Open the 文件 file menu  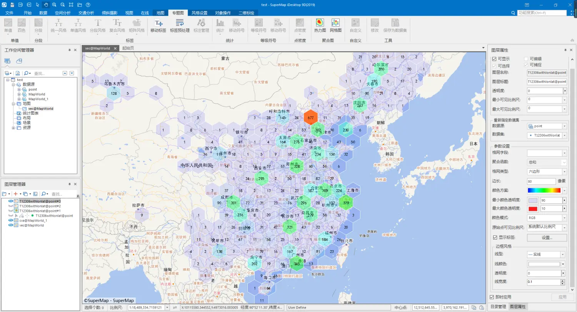9,13
